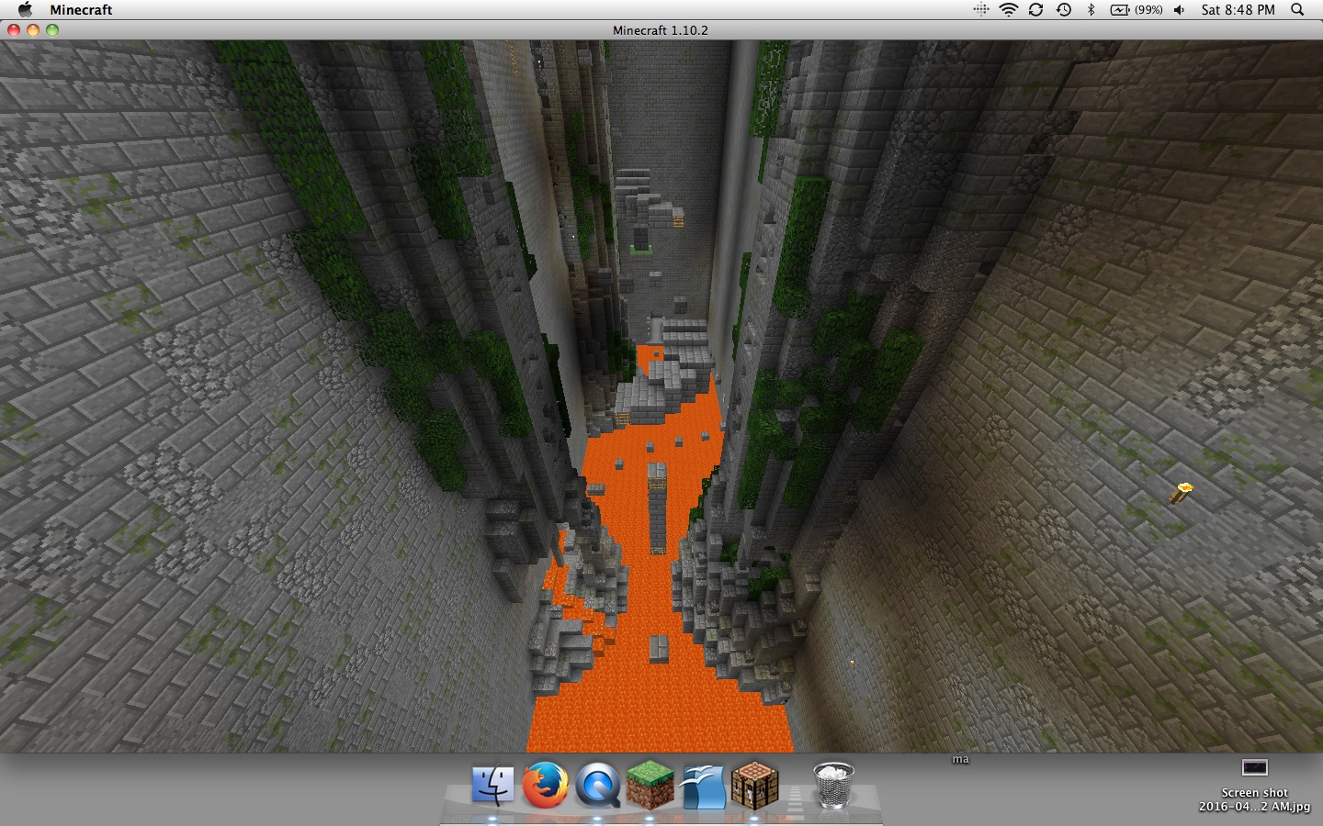Open the Apple menu
1323x826 pixels.
pyautogui.click(x=25, y=9)
